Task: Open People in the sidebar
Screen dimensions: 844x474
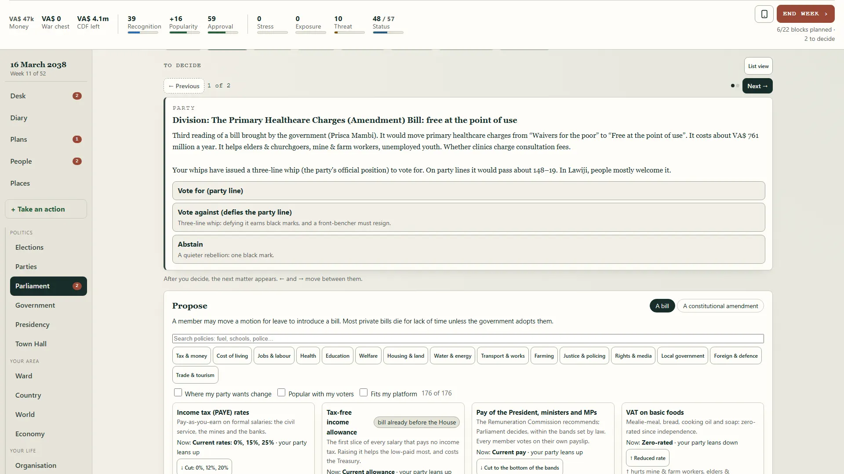Action: tap(46, 162)
